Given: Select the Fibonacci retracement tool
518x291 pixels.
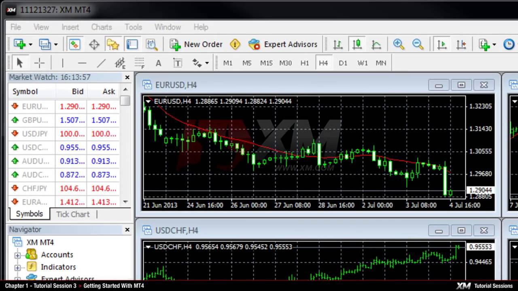Looking at the screenshot, I should (x=139, y=63).
